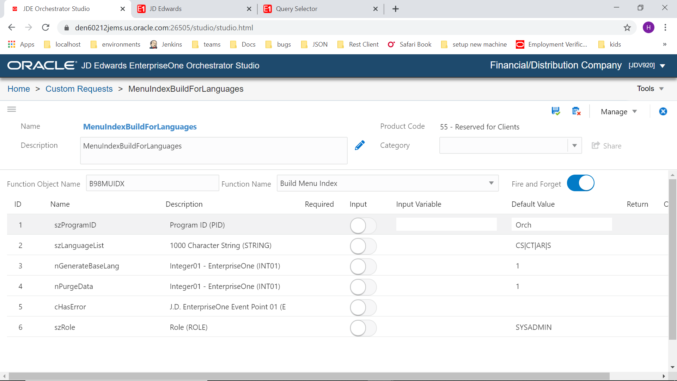Image resolution: width=677 pixels, height=381 pixels.
Task: Toggle Input for cHasError
Action: [363, 307]
